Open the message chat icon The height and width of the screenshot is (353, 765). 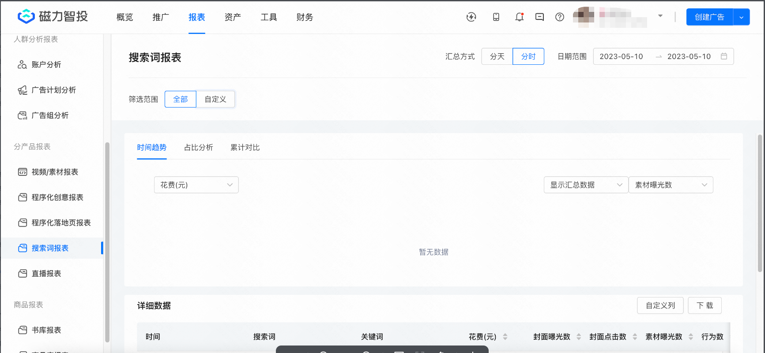tap(539, 17)
